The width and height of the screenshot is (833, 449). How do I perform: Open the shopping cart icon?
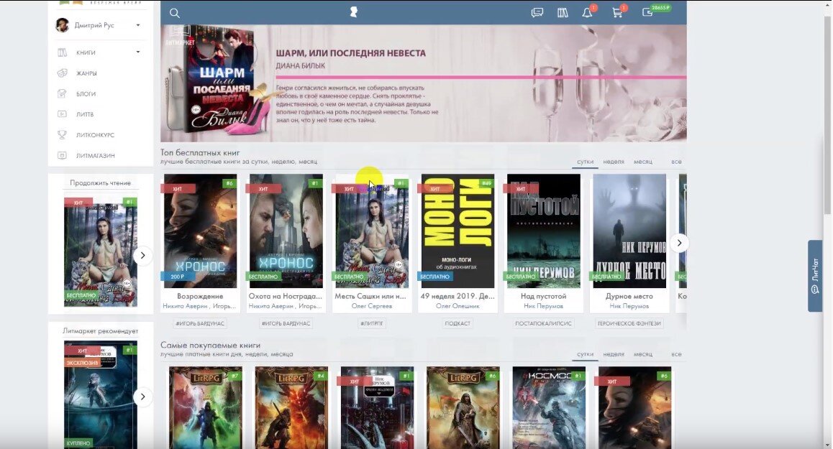pyautogui.click(x=617, y=12)
